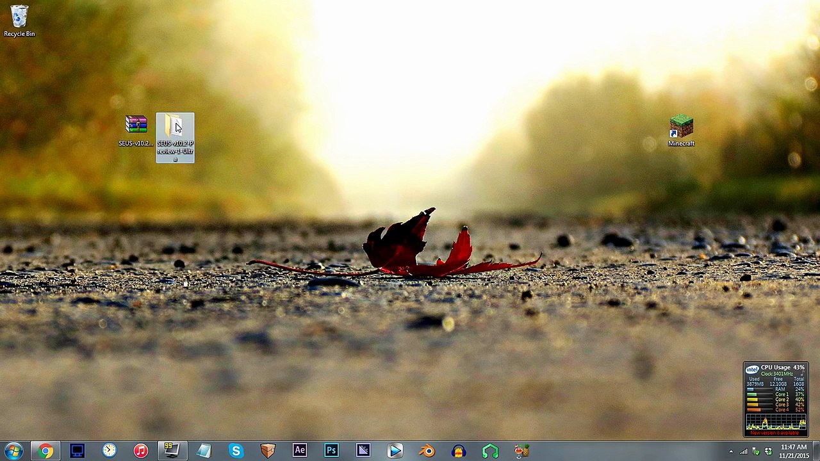
Task: Open the pineapple cocktail taskbar app
Action: (522, 451)
